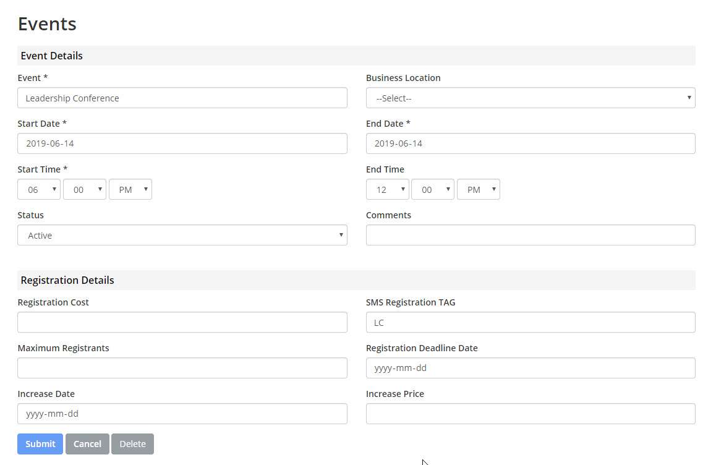
Task: Click the Business Location label
Action: [x=403, y=78]
